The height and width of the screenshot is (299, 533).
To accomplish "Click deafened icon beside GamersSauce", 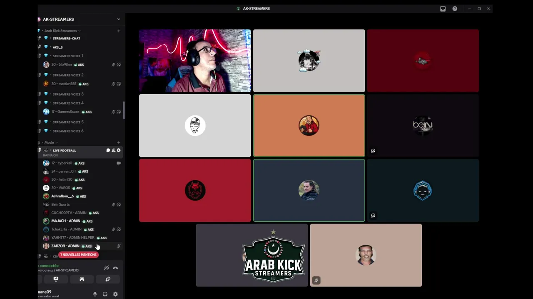I will click(x=119, y=112).
